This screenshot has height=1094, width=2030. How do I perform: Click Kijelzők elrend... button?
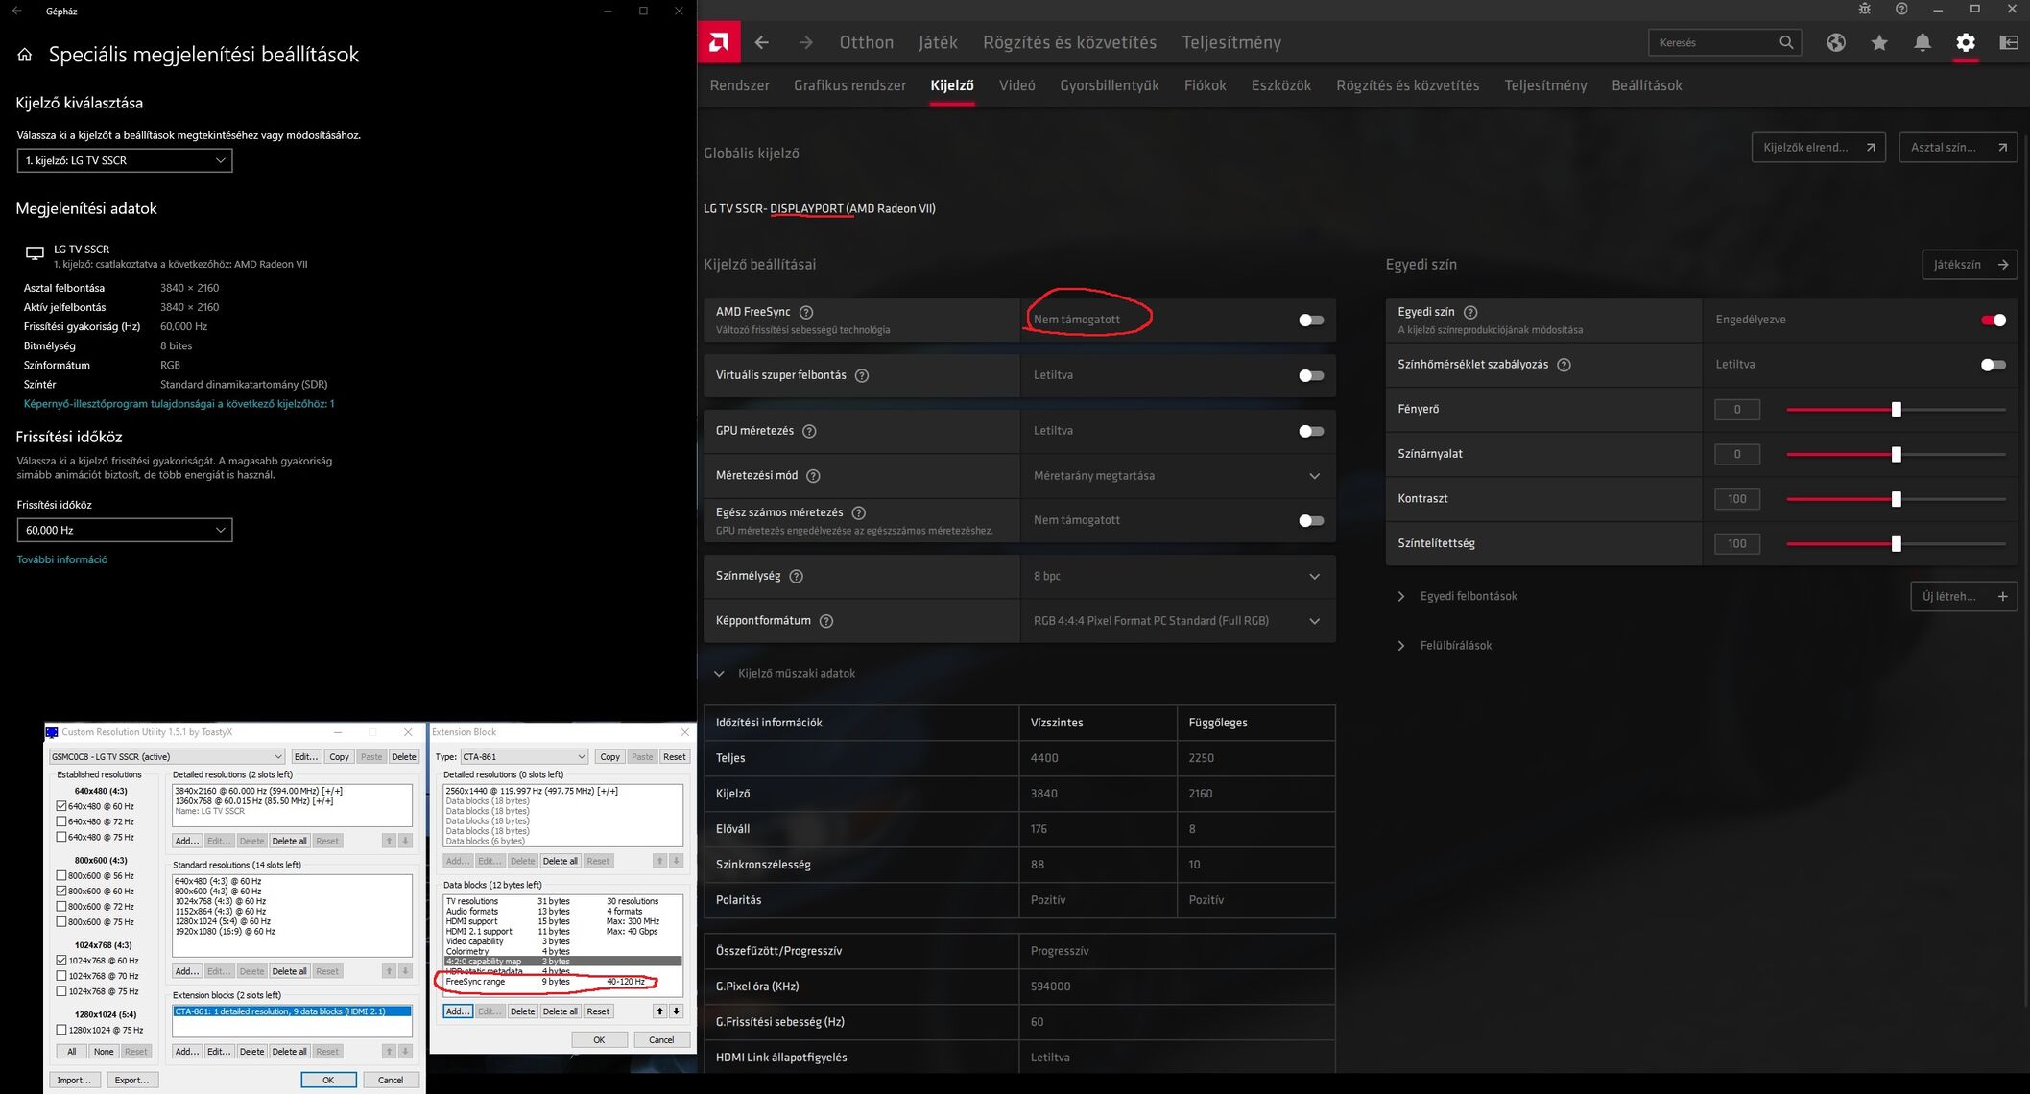tap(1818, 147)
